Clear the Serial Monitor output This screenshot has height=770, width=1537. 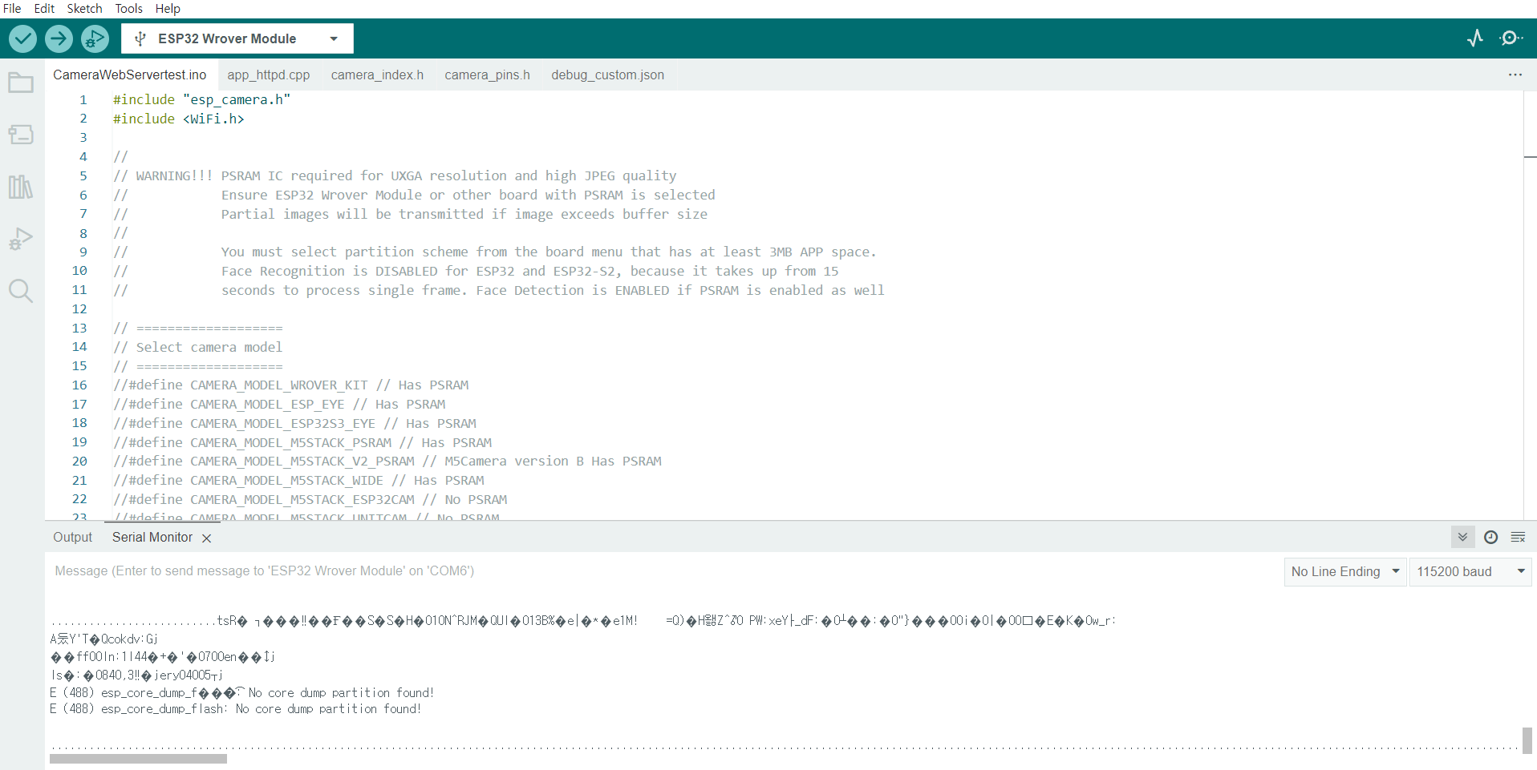[x=1518, y=537]
